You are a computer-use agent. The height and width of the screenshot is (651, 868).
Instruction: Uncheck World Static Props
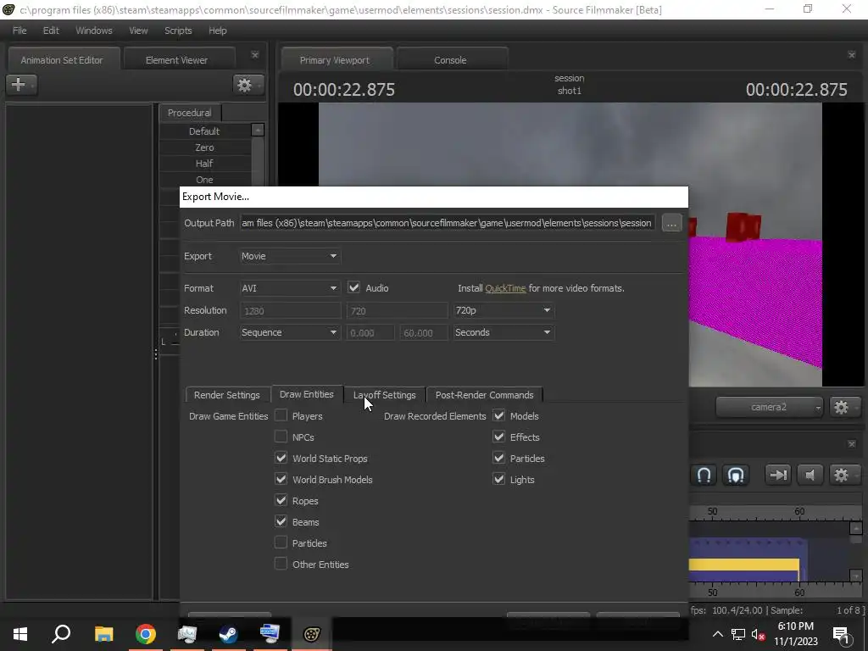281,458
